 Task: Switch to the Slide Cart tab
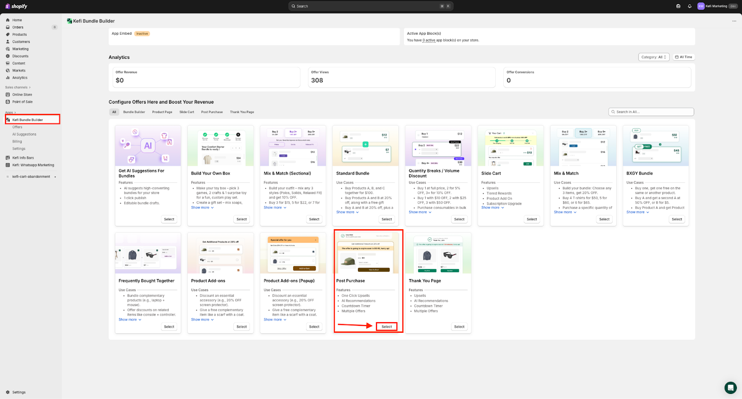[186, 112]
